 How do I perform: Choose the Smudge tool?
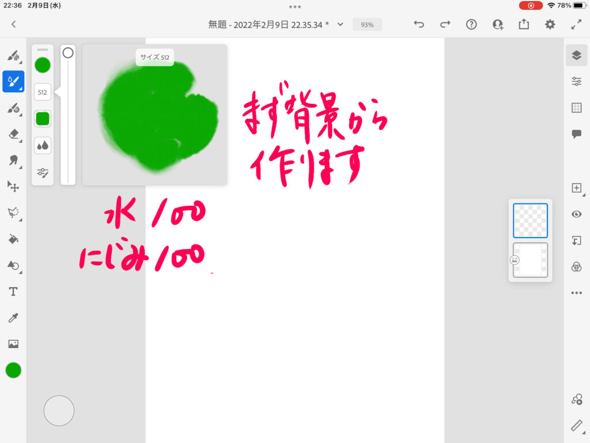coord(13,160)
